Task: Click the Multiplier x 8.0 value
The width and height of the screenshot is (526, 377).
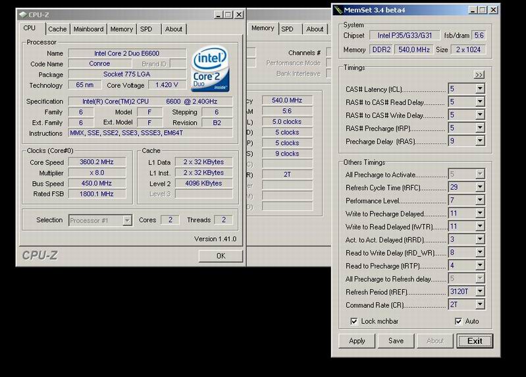Action: (97, 173)
